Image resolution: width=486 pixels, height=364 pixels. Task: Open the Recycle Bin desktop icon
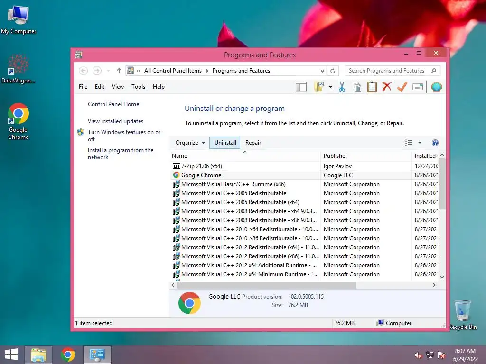463,315
